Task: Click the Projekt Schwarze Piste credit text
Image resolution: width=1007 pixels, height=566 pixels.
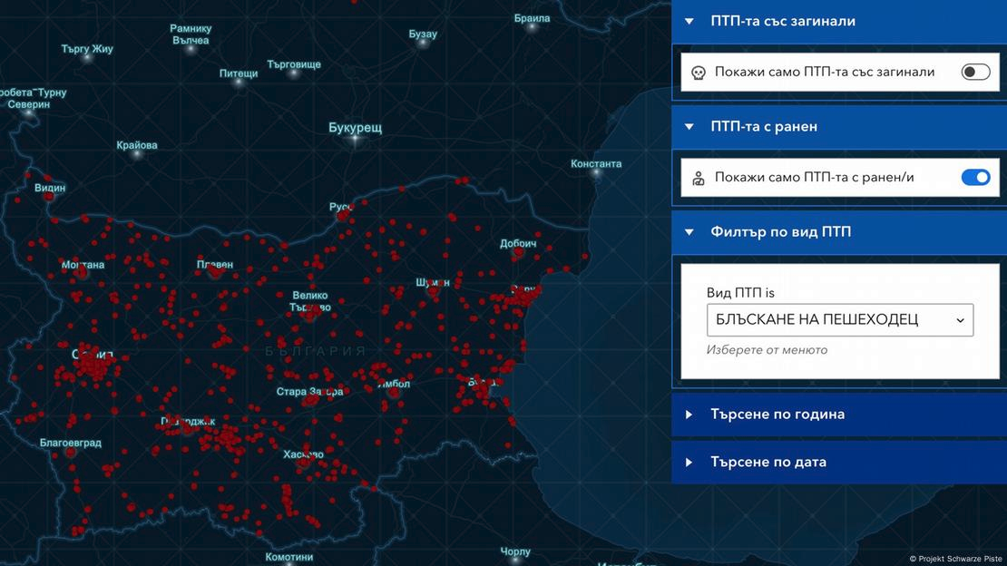Action: (x=955, y=559)
